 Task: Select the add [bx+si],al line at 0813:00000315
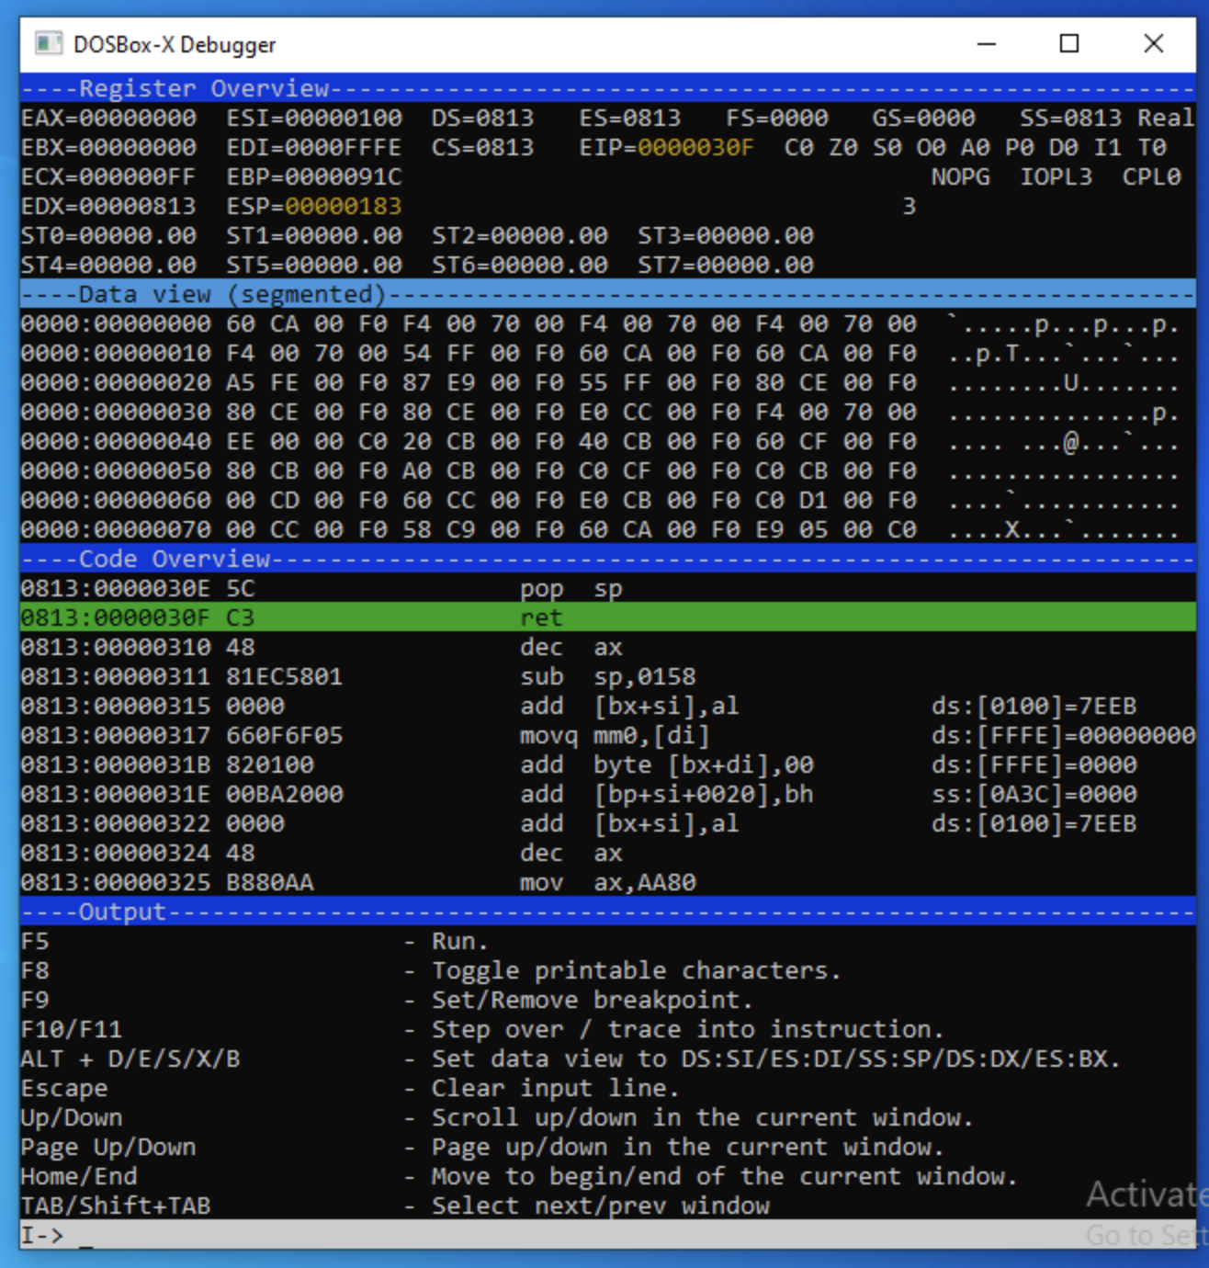pyautogui.click(x=607, y=706)
